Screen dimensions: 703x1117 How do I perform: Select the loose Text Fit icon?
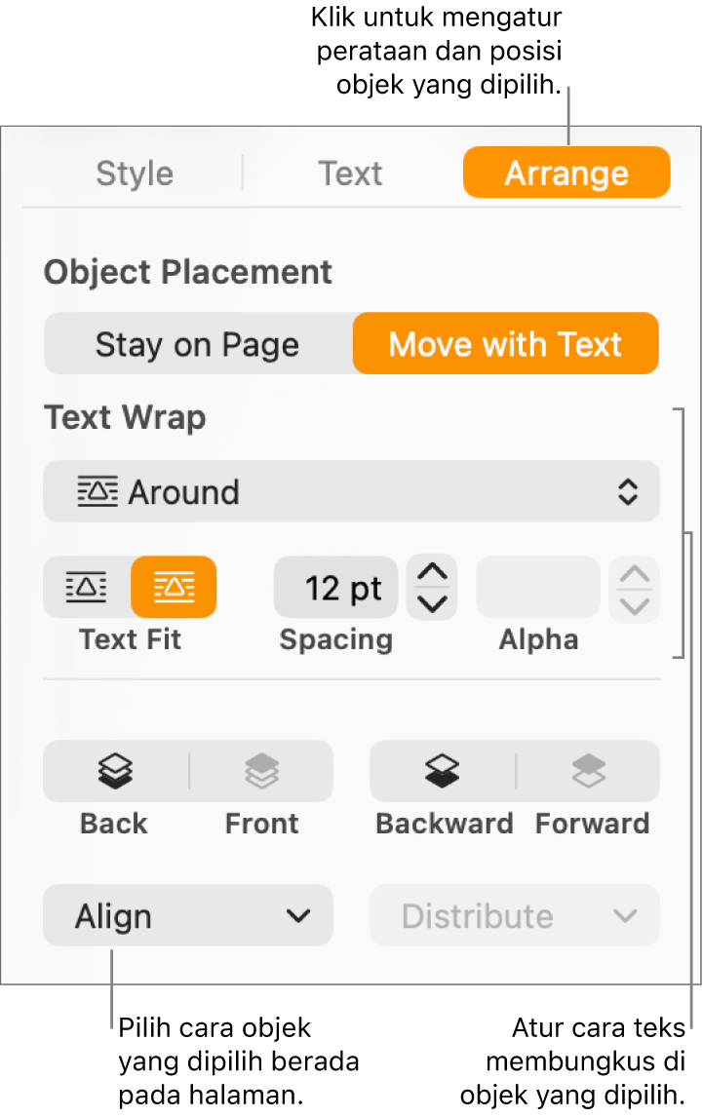coord(87,587)
